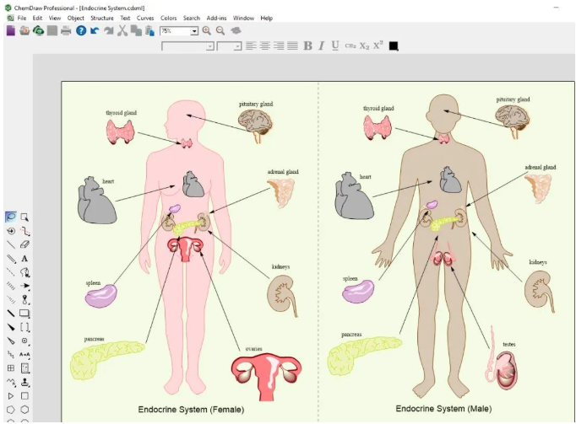Choose the Structure Perspective rotation tool
This screenshot has height=424, width=576.
pos(11,231)
